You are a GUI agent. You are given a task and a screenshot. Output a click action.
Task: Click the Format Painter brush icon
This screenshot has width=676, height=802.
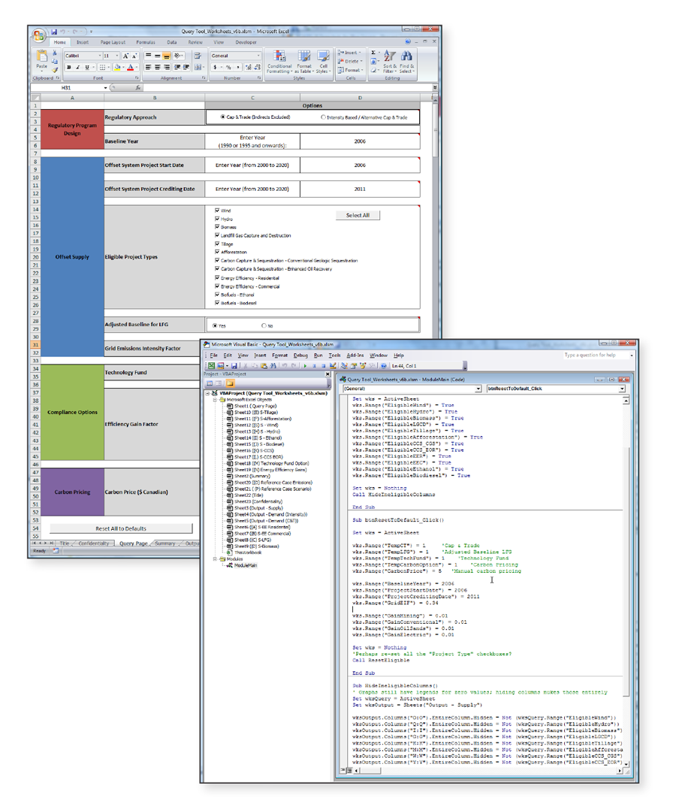55,70
